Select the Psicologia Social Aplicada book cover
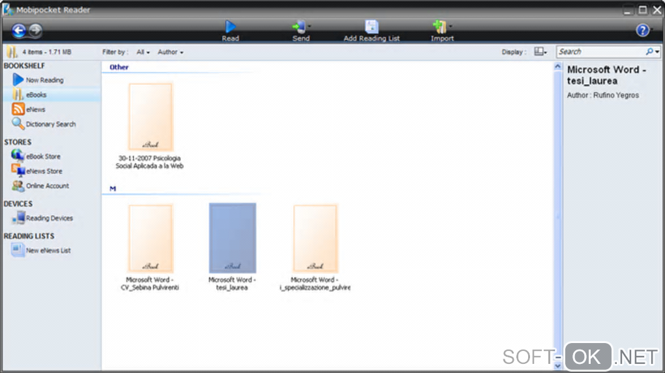 pos(151,117)
